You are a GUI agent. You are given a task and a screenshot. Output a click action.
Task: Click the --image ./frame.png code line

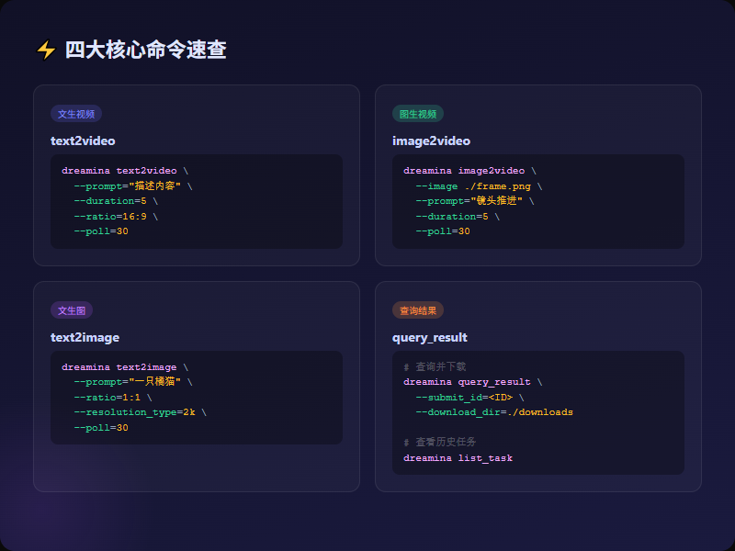[478, 186]
